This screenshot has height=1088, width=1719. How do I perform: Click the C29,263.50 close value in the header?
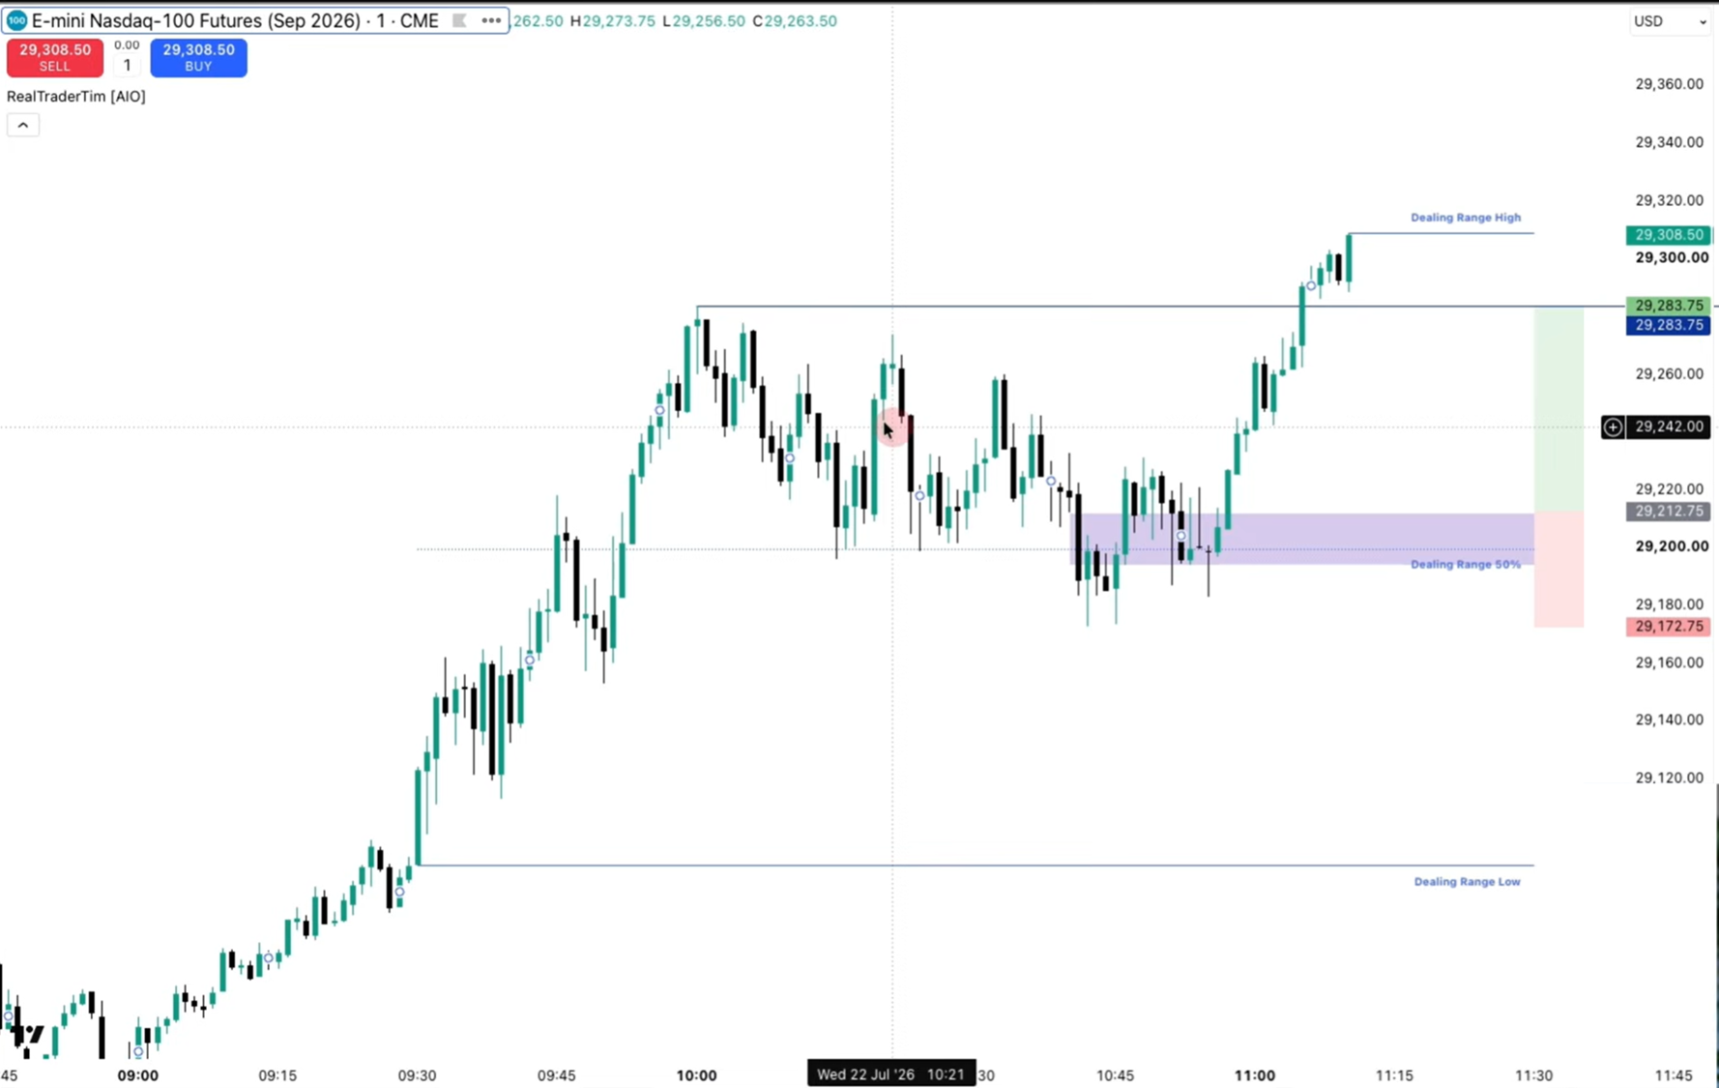(x=795, y=20)
